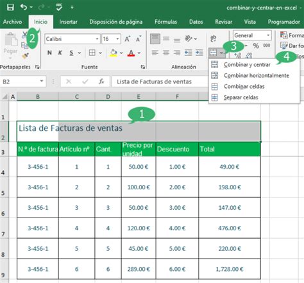Click the Descuento header cell
The height and width of the screenshot is (283, 304).
[177, 149]
